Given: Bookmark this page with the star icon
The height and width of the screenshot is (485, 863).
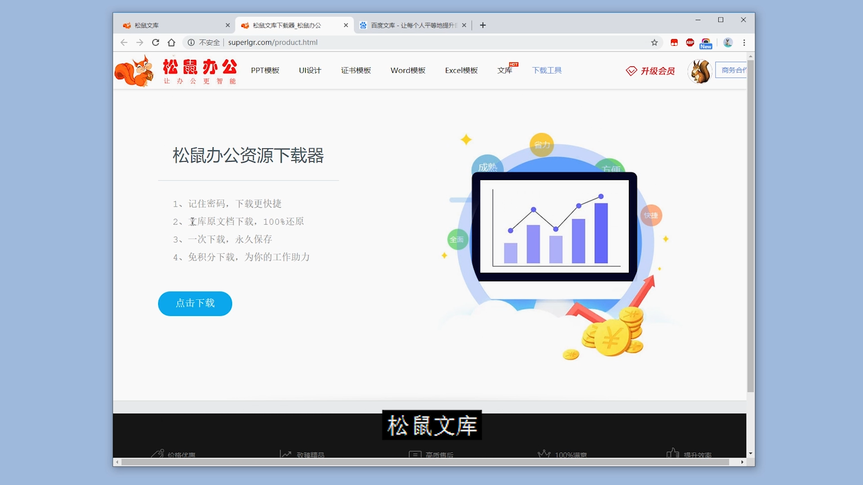Looking at the screenshot, I should point(654,43).
